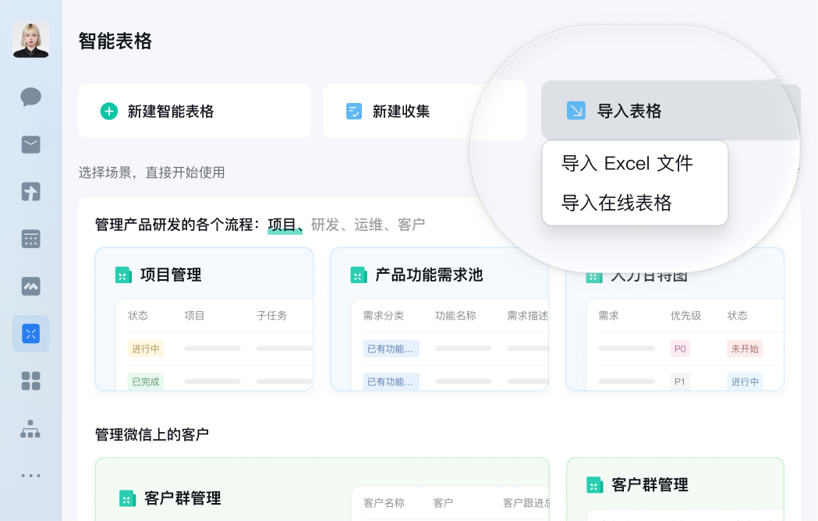
Task: Open the 客户群管理 template on the right
Action: pos(675,485)
